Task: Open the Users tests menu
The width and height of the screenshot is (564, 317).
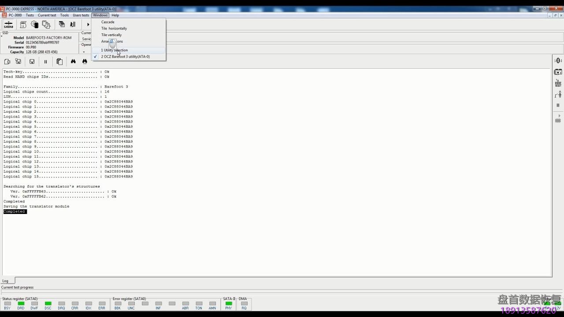Action: pyautogui.click(x=81, y=15)
